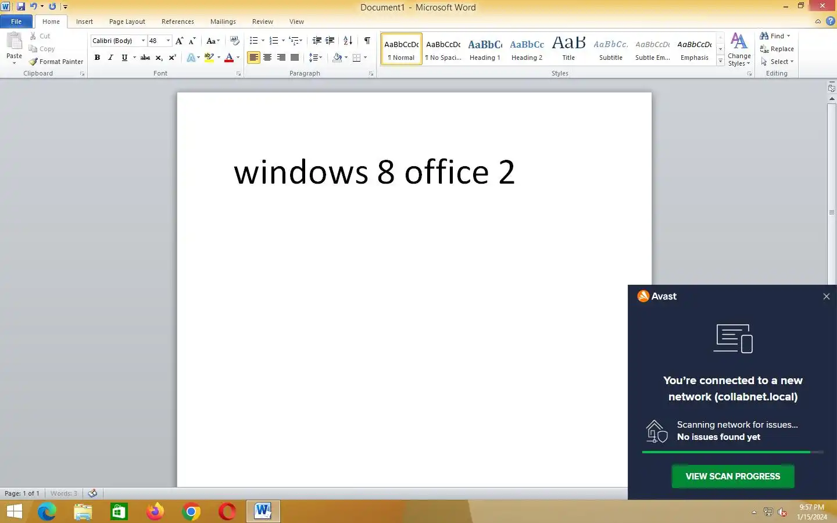837x523 pixels.
Task: Click the Shrink Font icon
Action: (x=192, y=41)
